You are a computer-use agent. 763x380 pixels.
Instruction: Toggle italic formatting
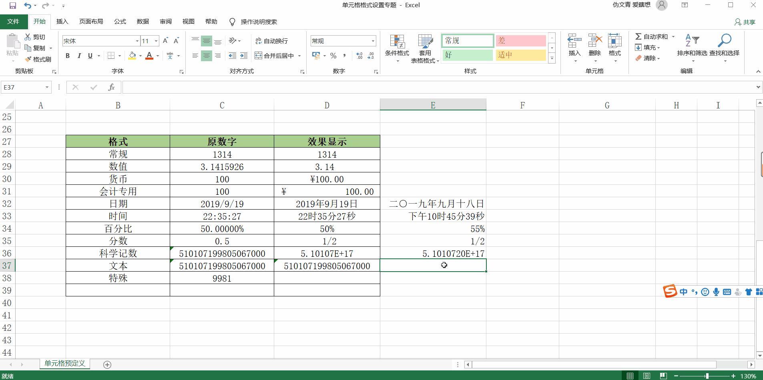click(x=79, y=56)
